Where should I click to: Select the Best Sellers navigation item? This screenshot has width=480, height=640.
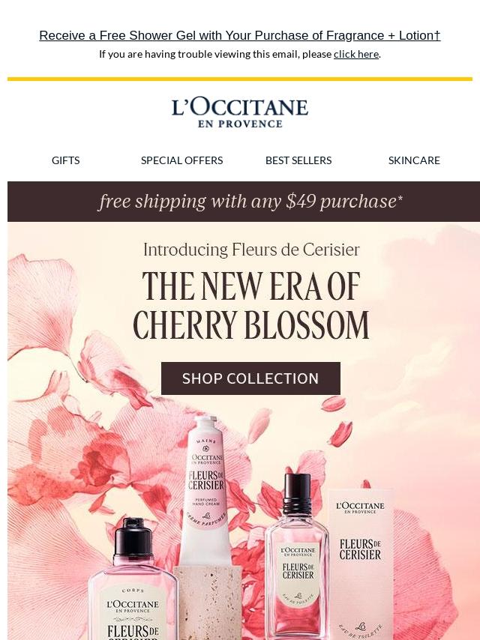point(298,160)
